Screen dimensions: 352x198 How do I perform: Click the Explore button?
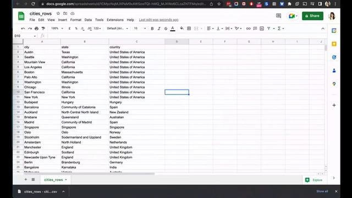(x=314, y=180)
